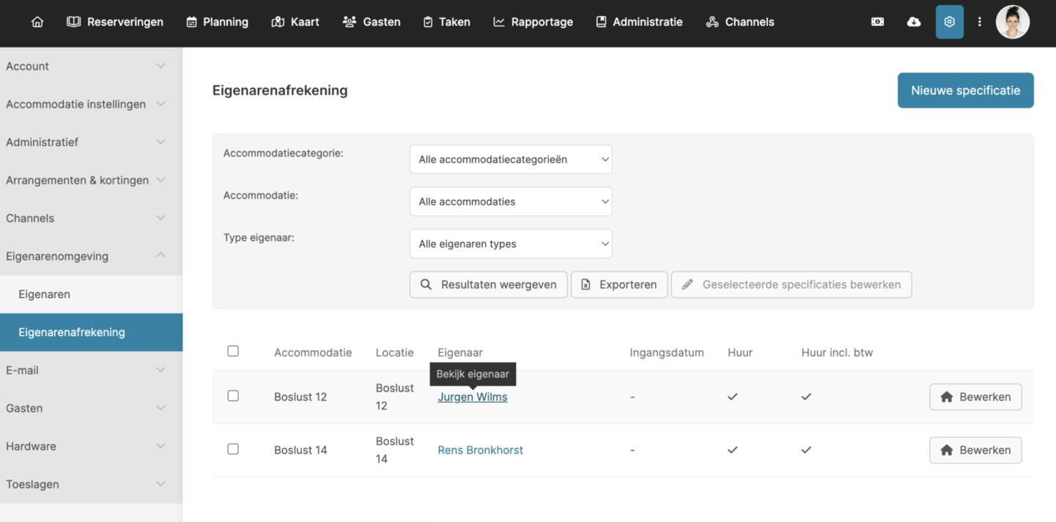
Task: Go to Eigenaren in the sidebar
Action: 45,294
